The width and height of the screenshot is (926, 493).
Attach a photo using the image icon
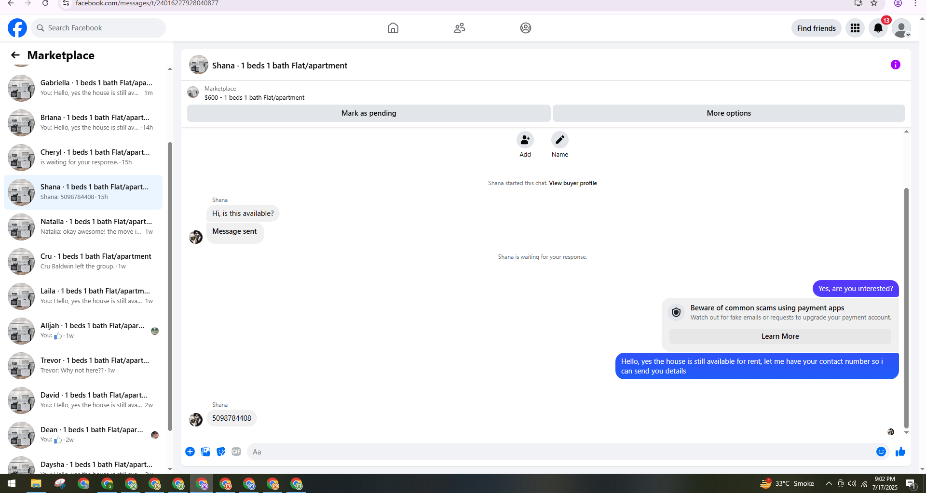(205, 452)
